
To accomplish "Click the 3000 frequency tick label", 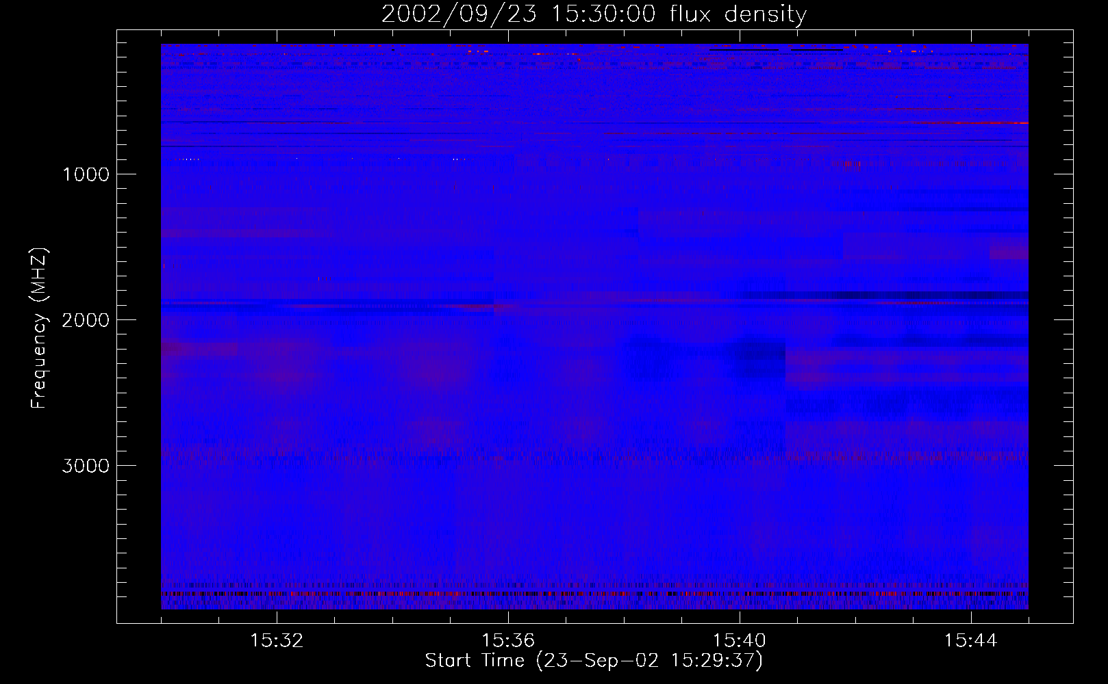I will coord(86,466).
